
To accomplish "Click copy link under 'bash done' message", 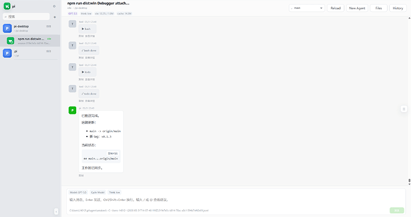I will [81, 57].
